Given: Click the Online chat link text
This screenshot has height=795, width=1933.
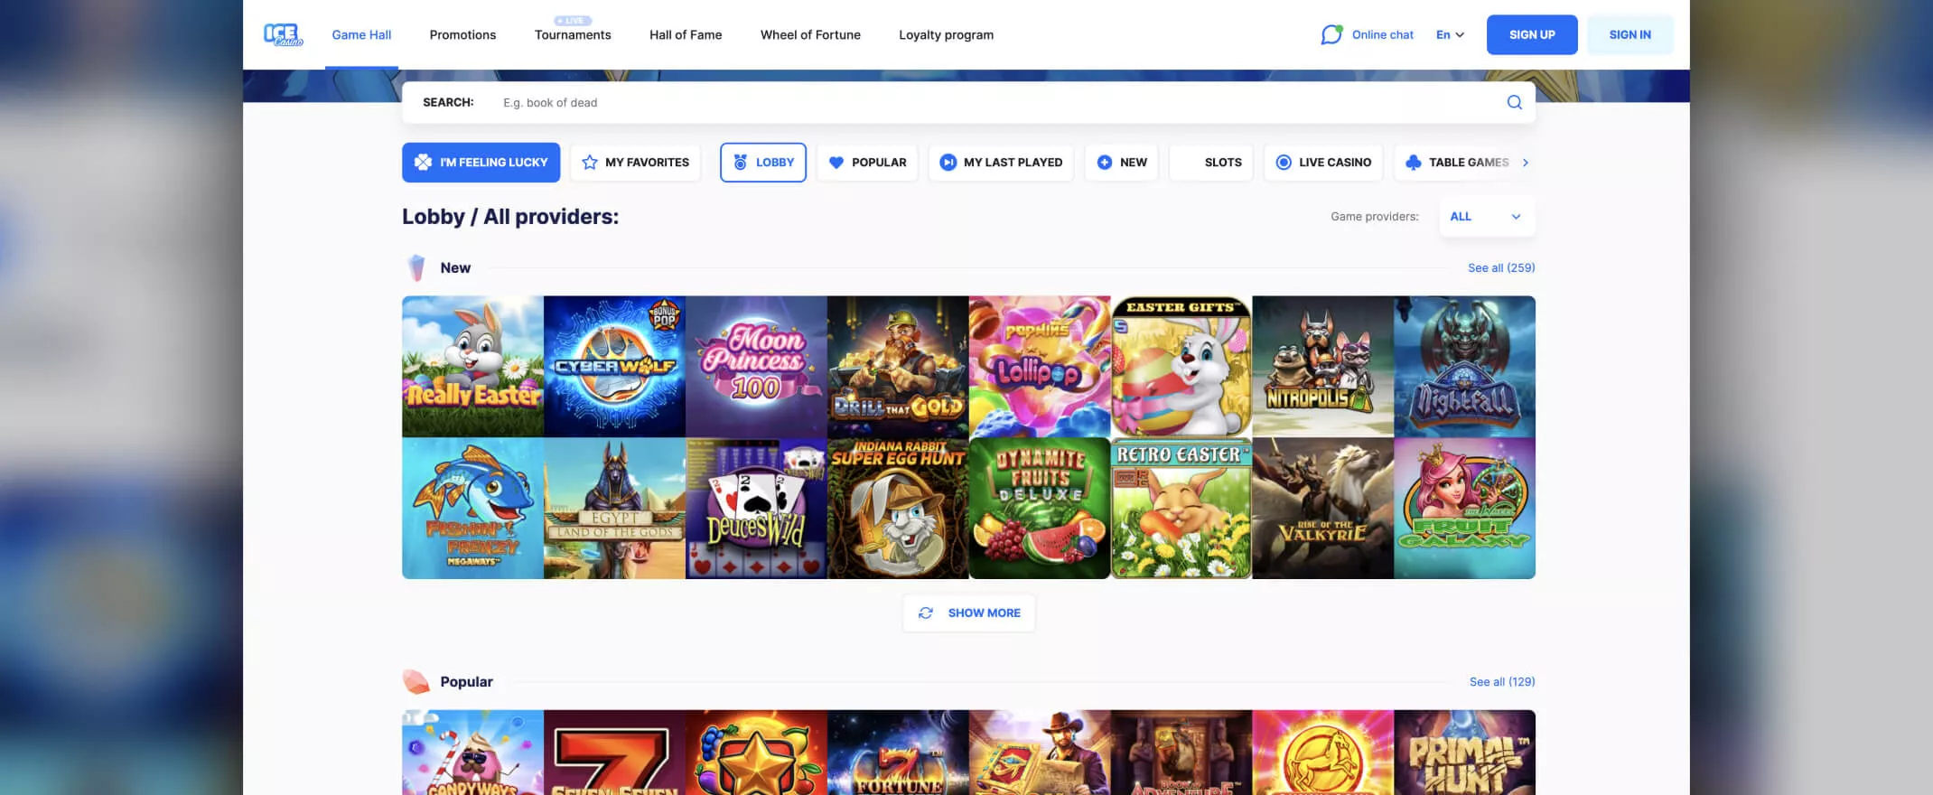Looking at the screenshot, I should tap(1382, 34).
